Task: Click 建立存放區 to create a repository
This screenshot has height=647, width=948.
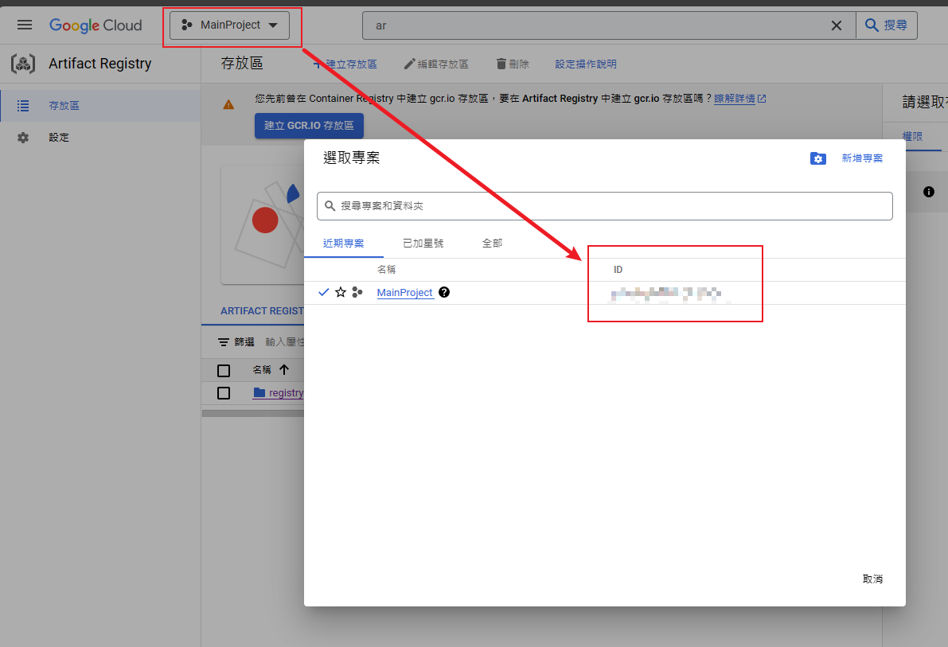Action: click(345, 64)
